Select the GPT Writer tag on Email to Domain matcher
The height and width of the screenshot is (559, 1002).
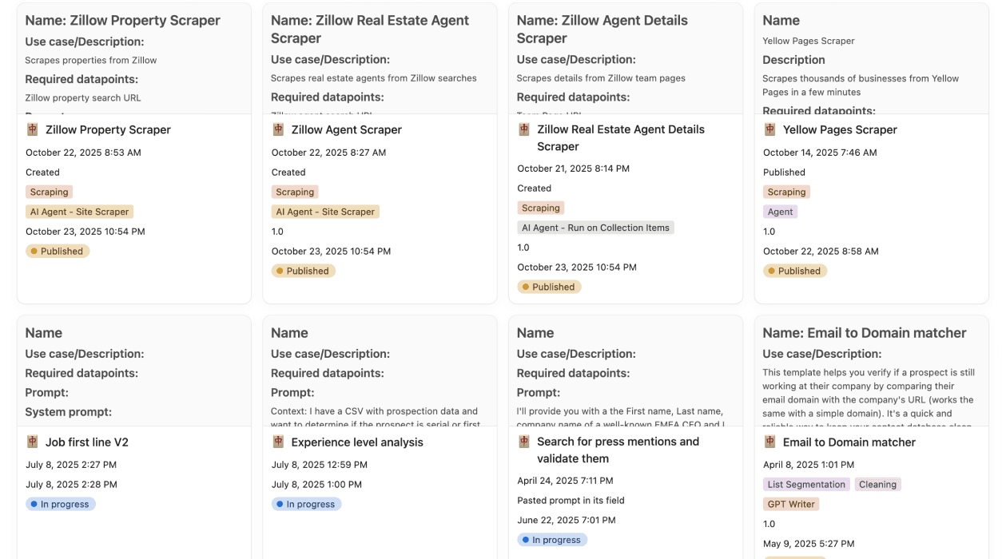[x=791, y=504]
